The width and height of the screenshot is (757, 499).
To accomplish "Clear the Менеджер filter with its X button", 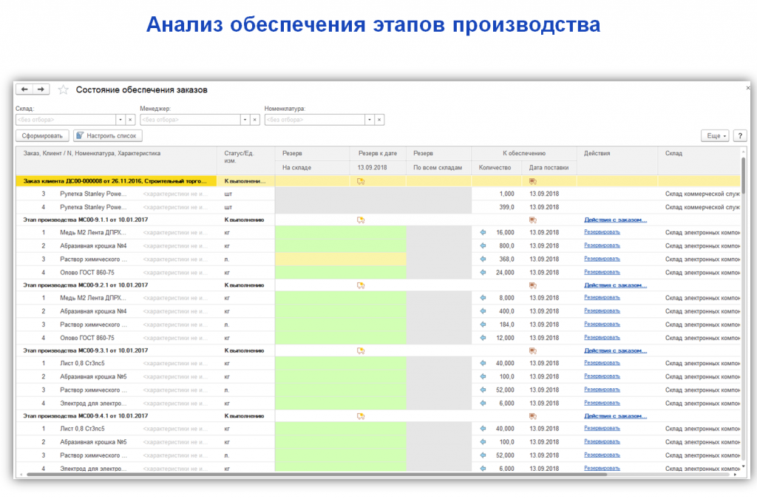I will pyautogui.click(x=255, y=120).
